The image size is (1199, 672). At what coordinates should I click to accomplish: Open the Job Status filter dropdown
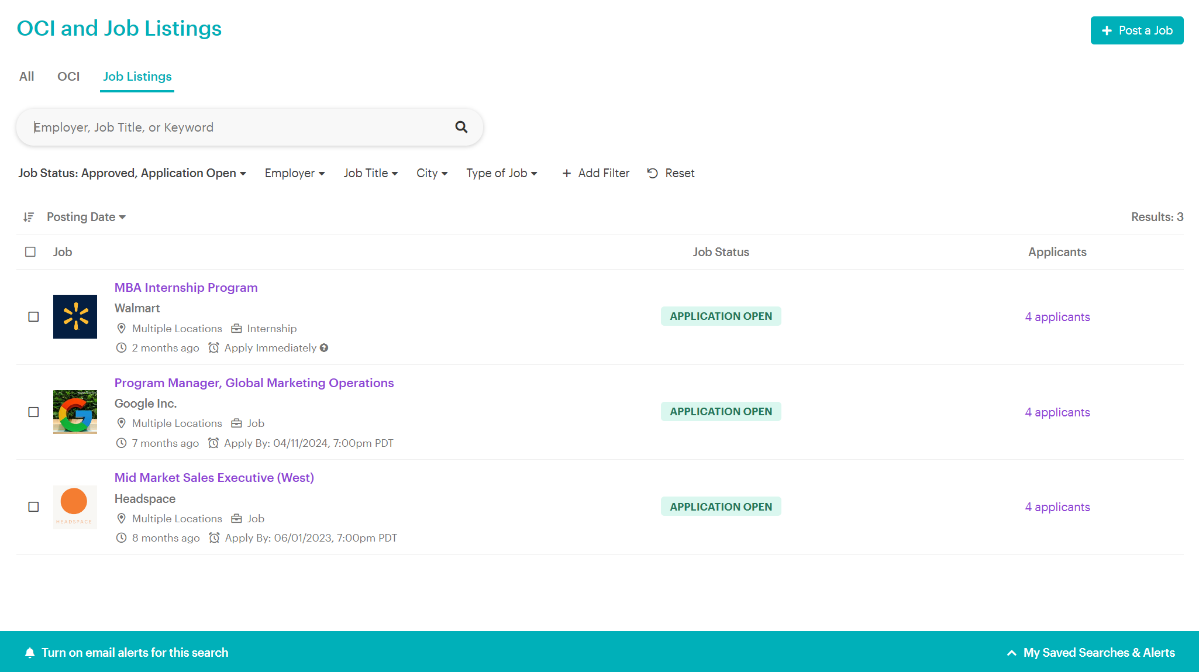132,173
